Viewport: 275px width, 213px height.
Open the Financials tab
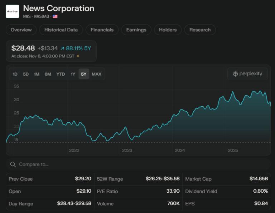(x=102, y=30)
